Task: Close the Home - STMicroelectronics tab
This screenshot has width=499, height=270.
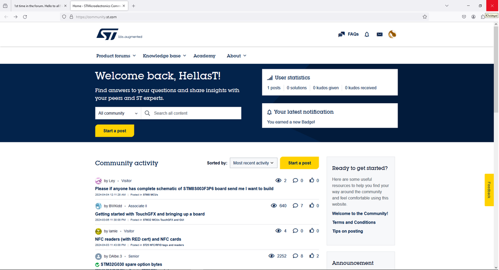Action: [124, 5]
